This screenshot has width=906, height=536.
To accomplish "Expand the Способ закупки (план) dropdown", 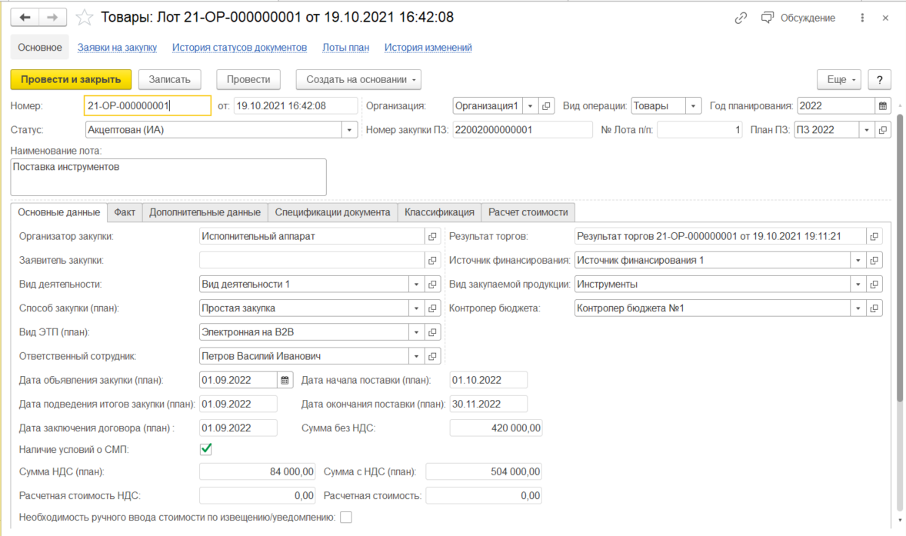I will (x=416, y=308).
